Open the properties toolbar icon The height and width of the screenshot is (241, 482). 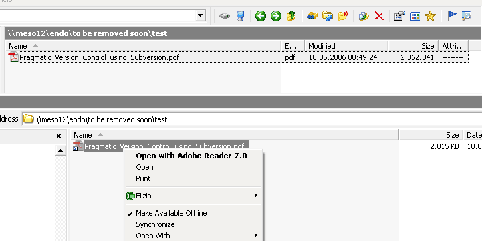[x=400, y=16]
